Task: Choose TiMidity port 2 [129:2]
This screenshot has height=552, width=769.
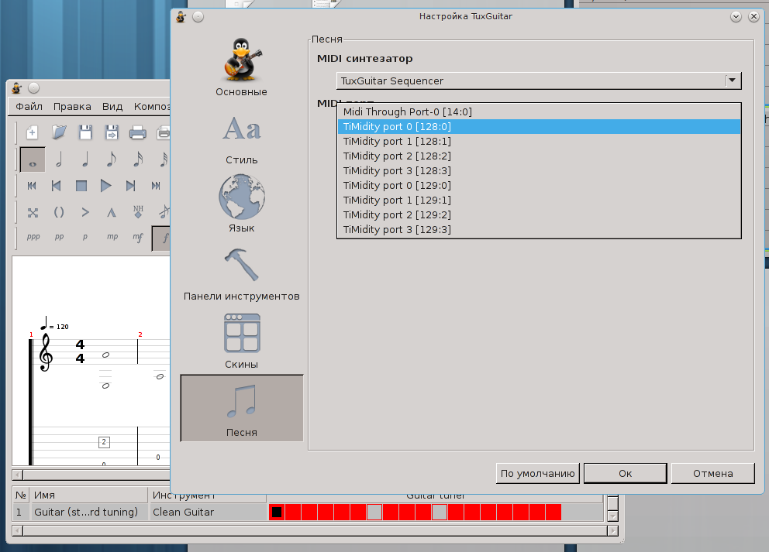Action: 539,214
